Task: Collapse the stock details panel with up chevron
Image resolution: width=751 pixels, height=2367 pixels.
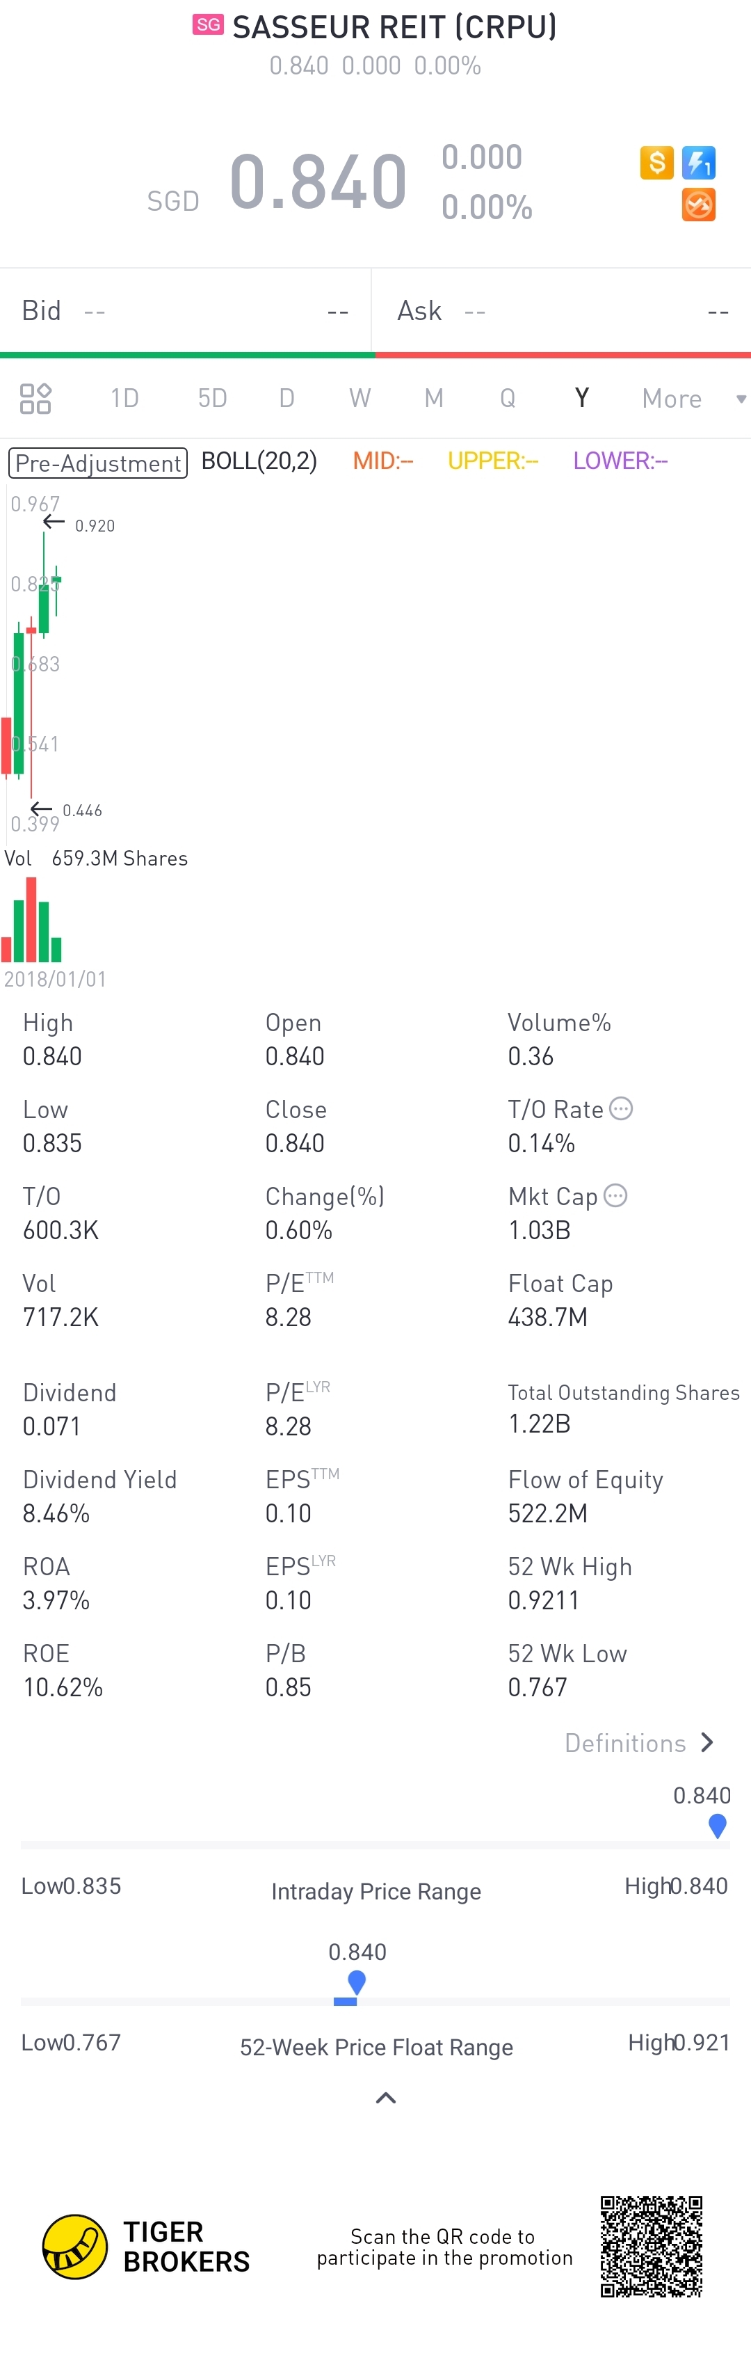Action: [386, 2098]
